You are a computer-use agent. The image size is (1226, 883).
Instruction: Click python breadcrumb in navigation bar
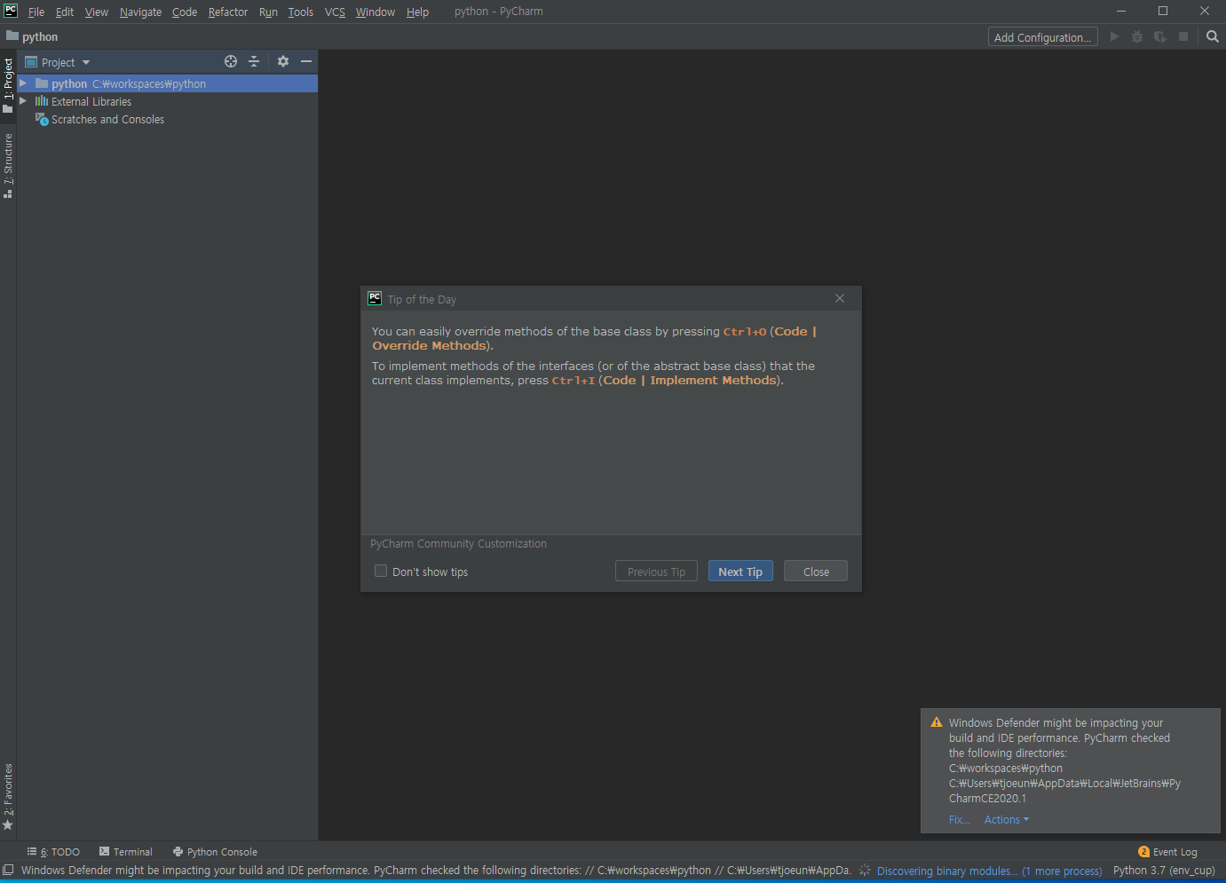coord(40,36)
